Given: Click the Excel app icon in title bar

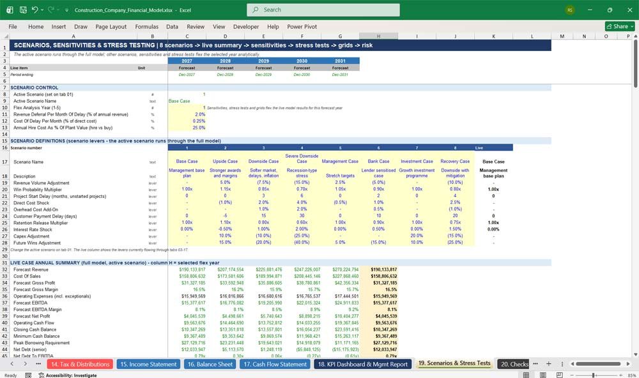Looking at the screenshot, I should coord(10,10).
